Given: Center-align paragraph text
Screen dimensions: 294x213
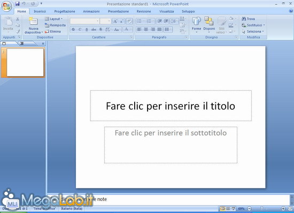Looking at the screenshot, I should (146, 29).
